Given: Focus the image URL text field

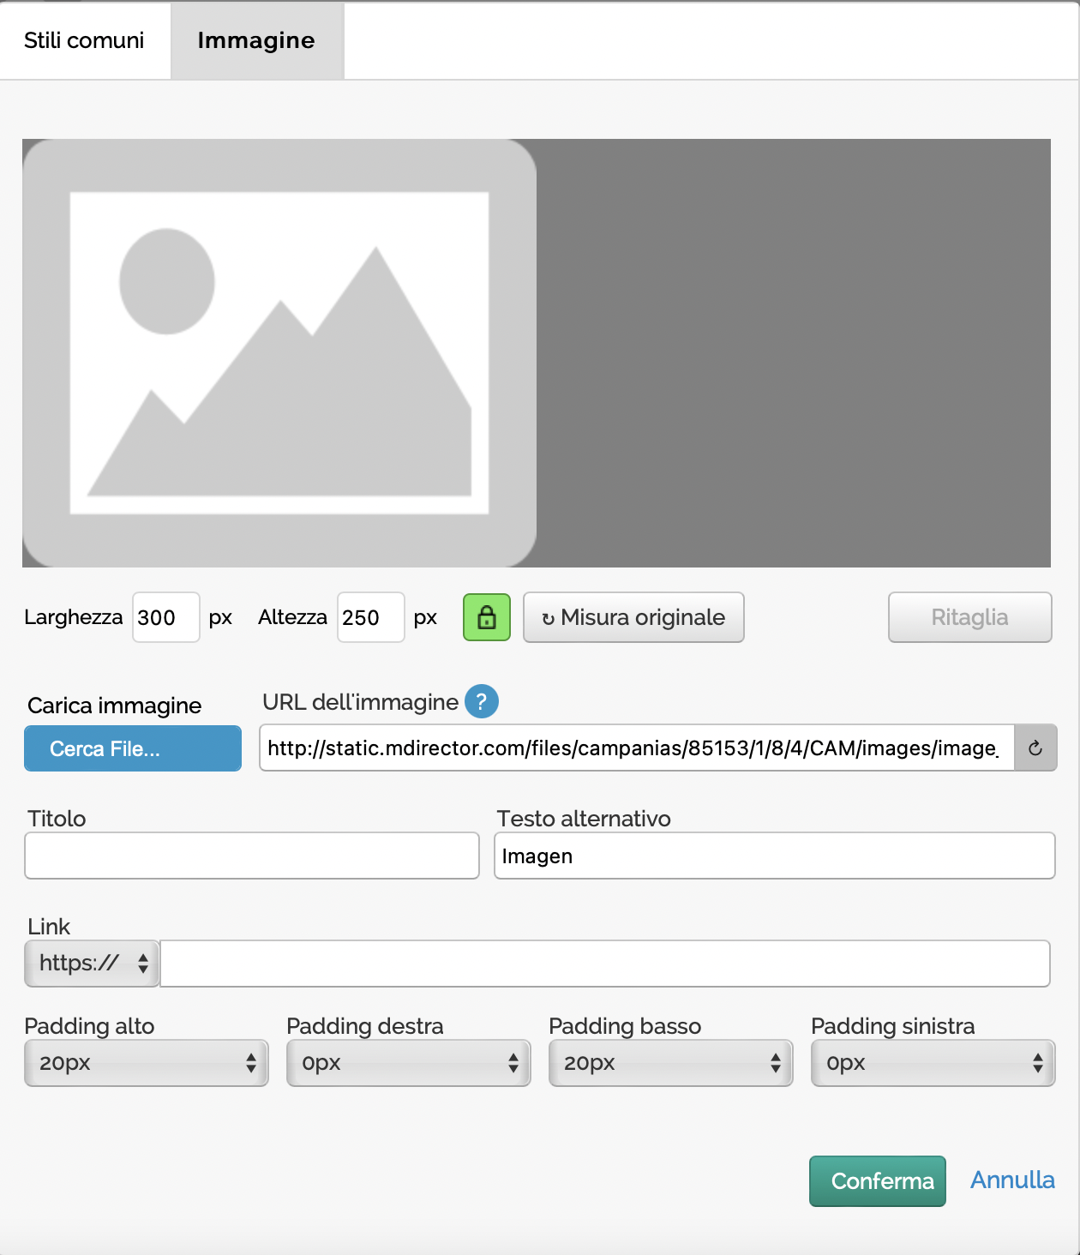Looking at the screenshot, I should click(636, 748).
